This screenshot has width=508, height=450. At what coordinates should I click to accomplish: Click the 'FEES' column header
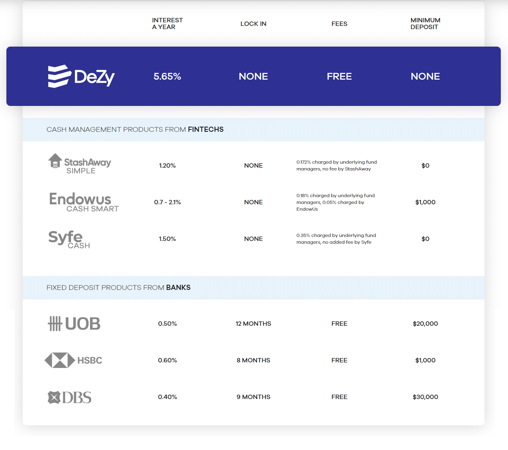339,24
